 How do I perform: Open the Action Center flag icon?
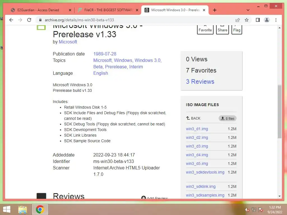tap(261, 210)
